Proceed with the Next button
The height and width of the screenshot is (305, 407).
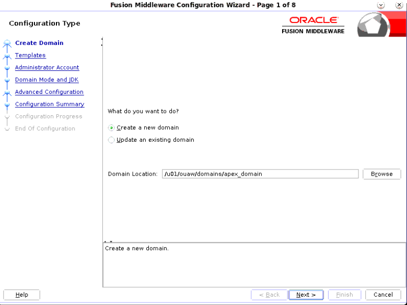click(x=306, y=295)
